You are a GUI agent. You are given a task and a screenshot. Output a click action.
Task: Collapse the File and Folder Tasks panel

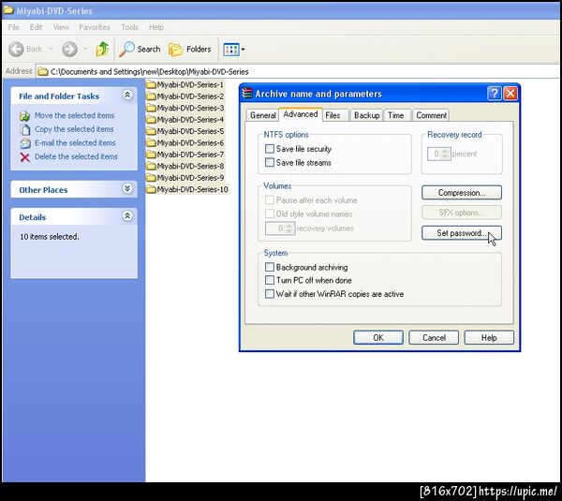tap(127, 95)
